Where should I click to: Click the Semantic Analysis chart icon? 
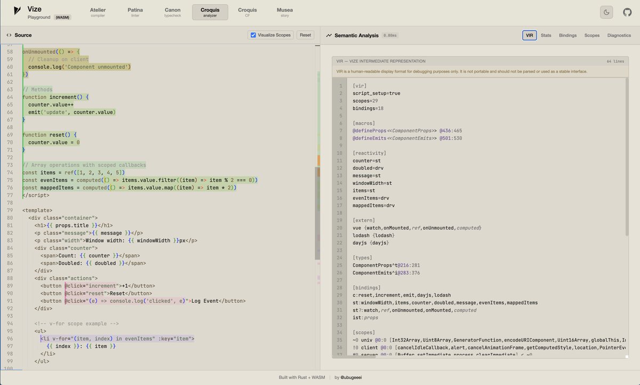(329, 35)
